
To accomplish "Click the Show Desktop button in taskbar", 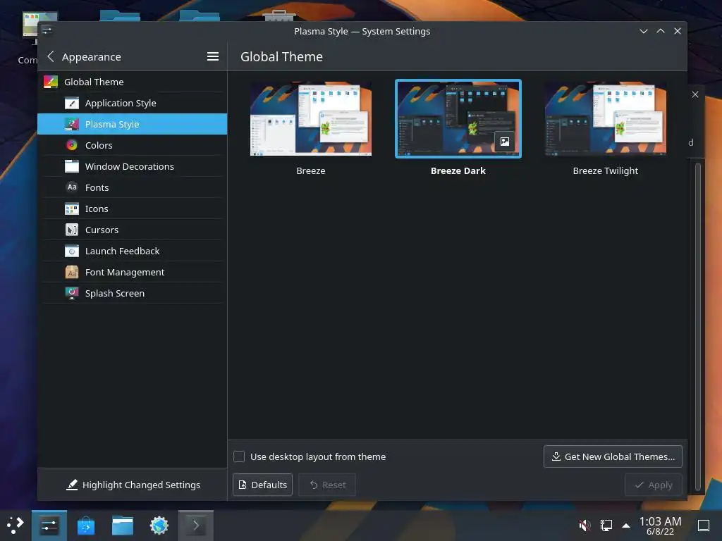I will [704, 525].
